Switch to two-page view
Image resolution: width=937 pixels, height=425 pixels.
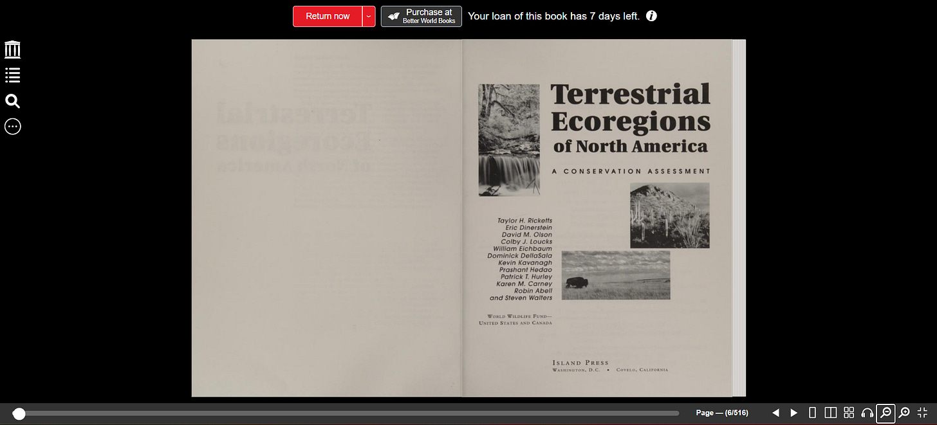point(830,413)
